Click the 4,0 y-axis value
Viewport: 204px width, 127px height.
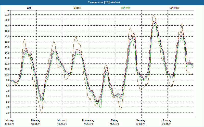tap(8, 107)
